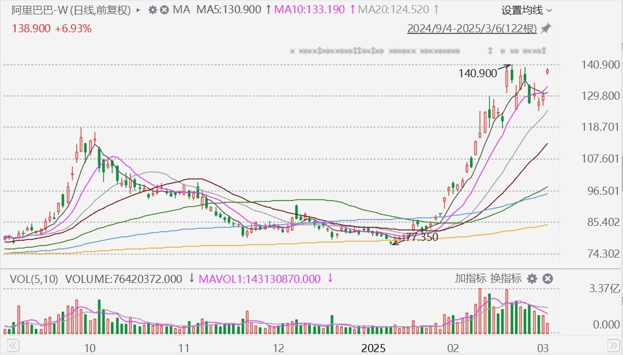Expand the 设置均线 dropdown
Screen dimensions: 623x355
526,10
